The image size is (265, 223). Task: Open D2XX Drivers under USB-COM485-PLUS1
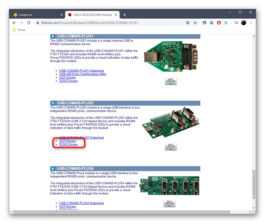coord(68,81)
